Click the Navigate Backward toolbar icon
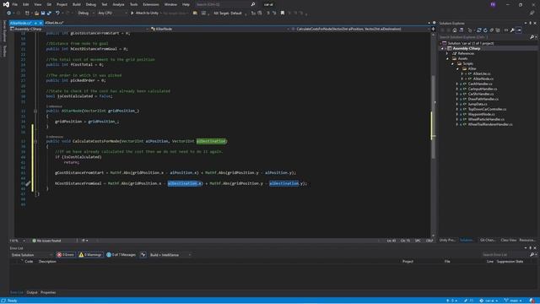This screenshot has height=304, width=540. (x=9, y=14)
